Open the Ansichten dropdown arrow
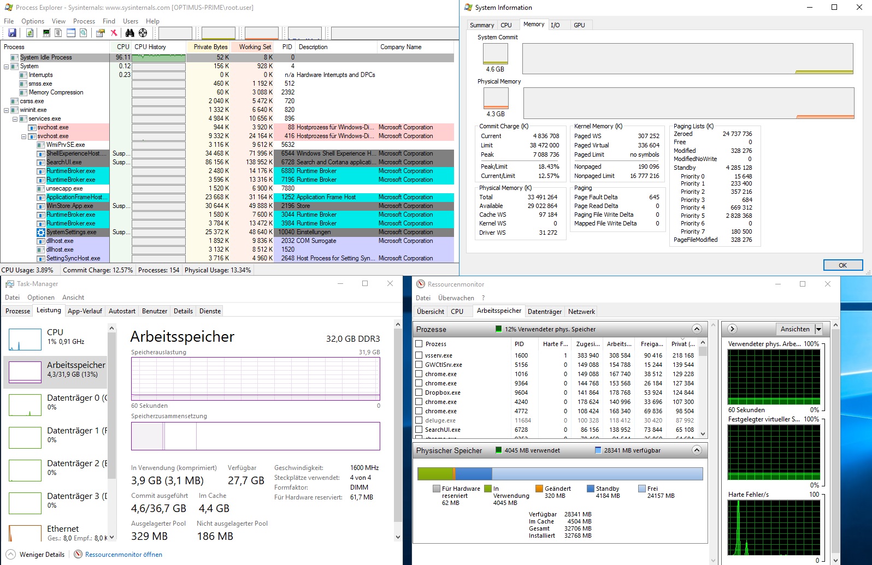The image size is (872, 565). click(818, 329)
